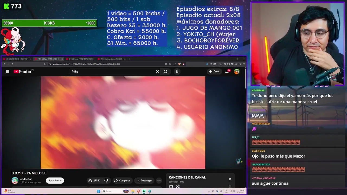The height and width of the screenshot is (195, 347).
Task: Close the B.O.Y.S. tab
Action: (62, 59)
